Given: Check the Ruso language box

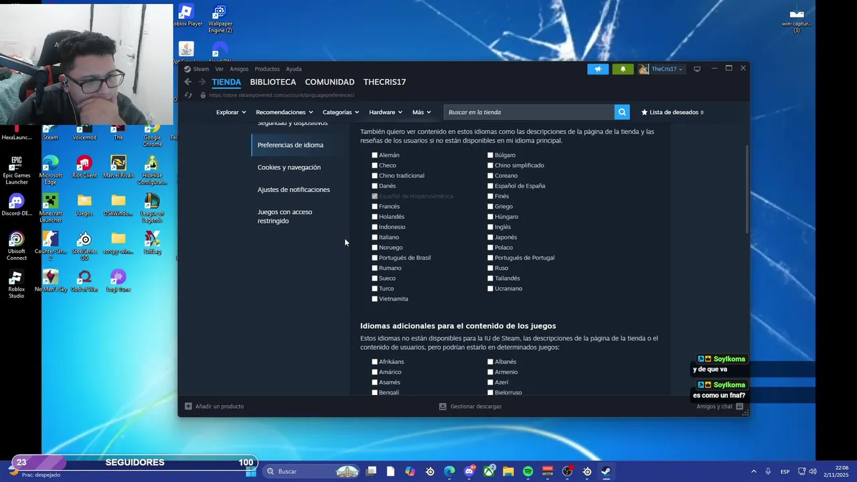Looking at the screenshot, I should point(490,268).
